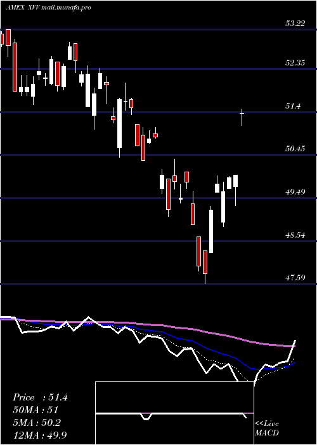Viewport: 317px width, 445px height.
Task: Select the 50.45 price axis label
Action: [x=295, y=148]
